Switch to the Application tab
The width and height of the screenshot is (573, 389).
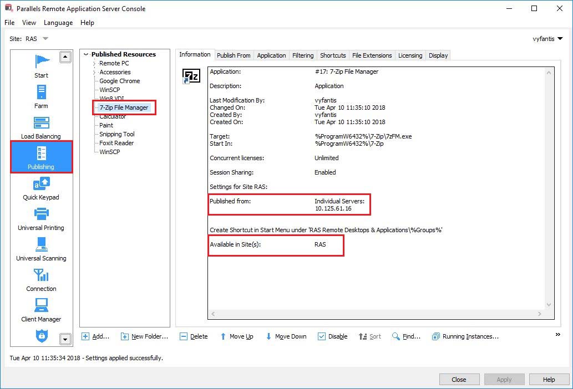click(x=271, y=55)
